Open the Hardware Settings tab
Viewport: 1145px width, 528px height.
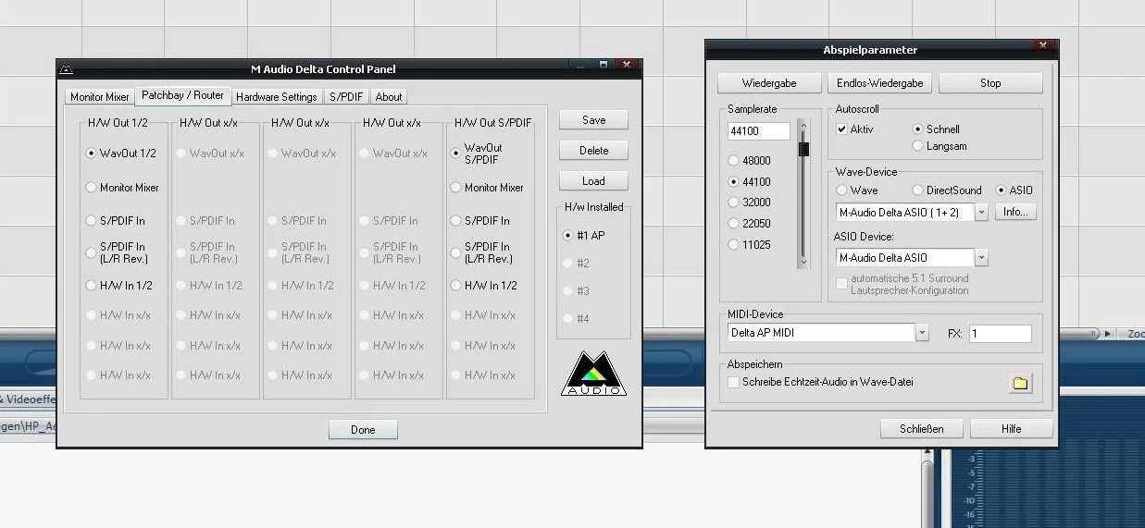click(x=277, y=97)
